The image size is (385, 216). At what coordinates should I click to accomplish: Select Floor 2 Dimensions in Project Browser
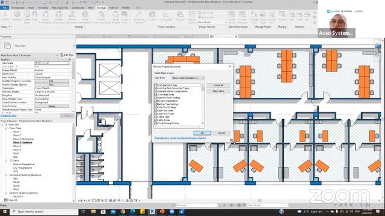click(x=23, y=139)
